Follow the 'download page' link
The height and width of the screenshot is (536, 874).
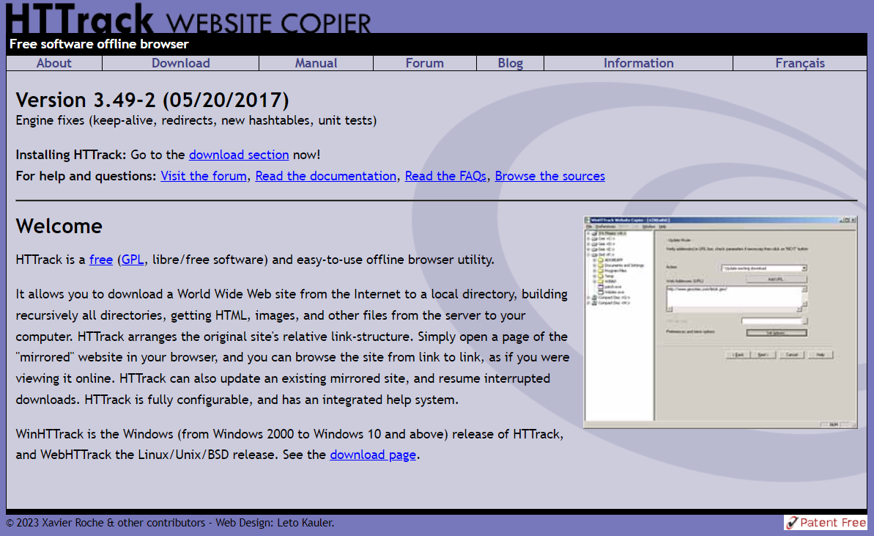(x=373, y=455)
